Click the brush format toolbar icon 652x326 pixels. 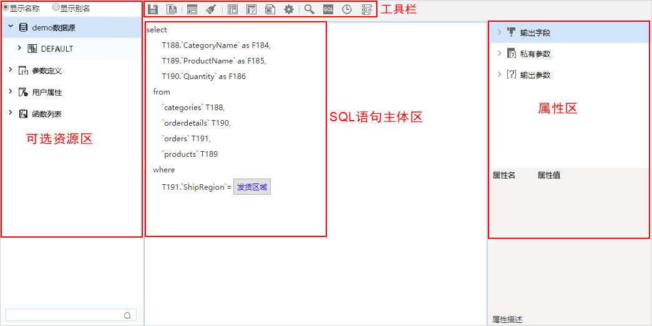tap(211, 9)
